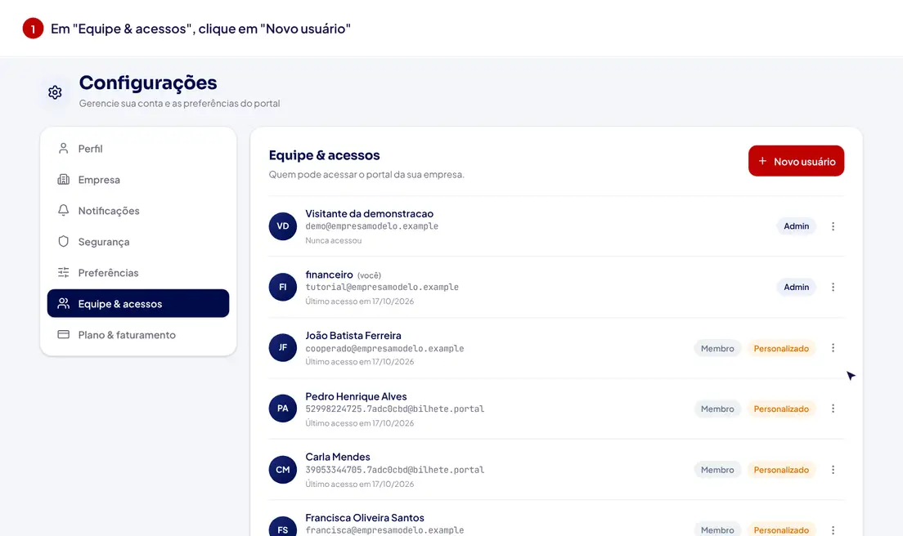Open the CM avatar for Carla Mendes
Viewport: 903px width, 536px height.
pyautogui.click(x=283, y=469)
